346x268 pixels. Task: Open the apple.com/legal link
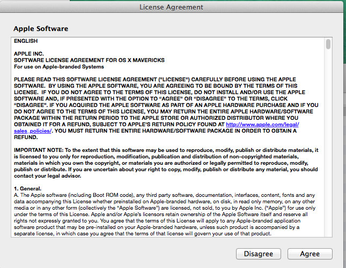tap(262, 125)
